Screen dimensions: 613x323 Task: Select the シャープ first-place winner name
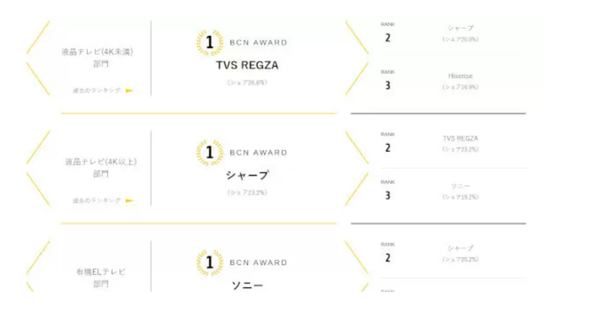[247, 175]
